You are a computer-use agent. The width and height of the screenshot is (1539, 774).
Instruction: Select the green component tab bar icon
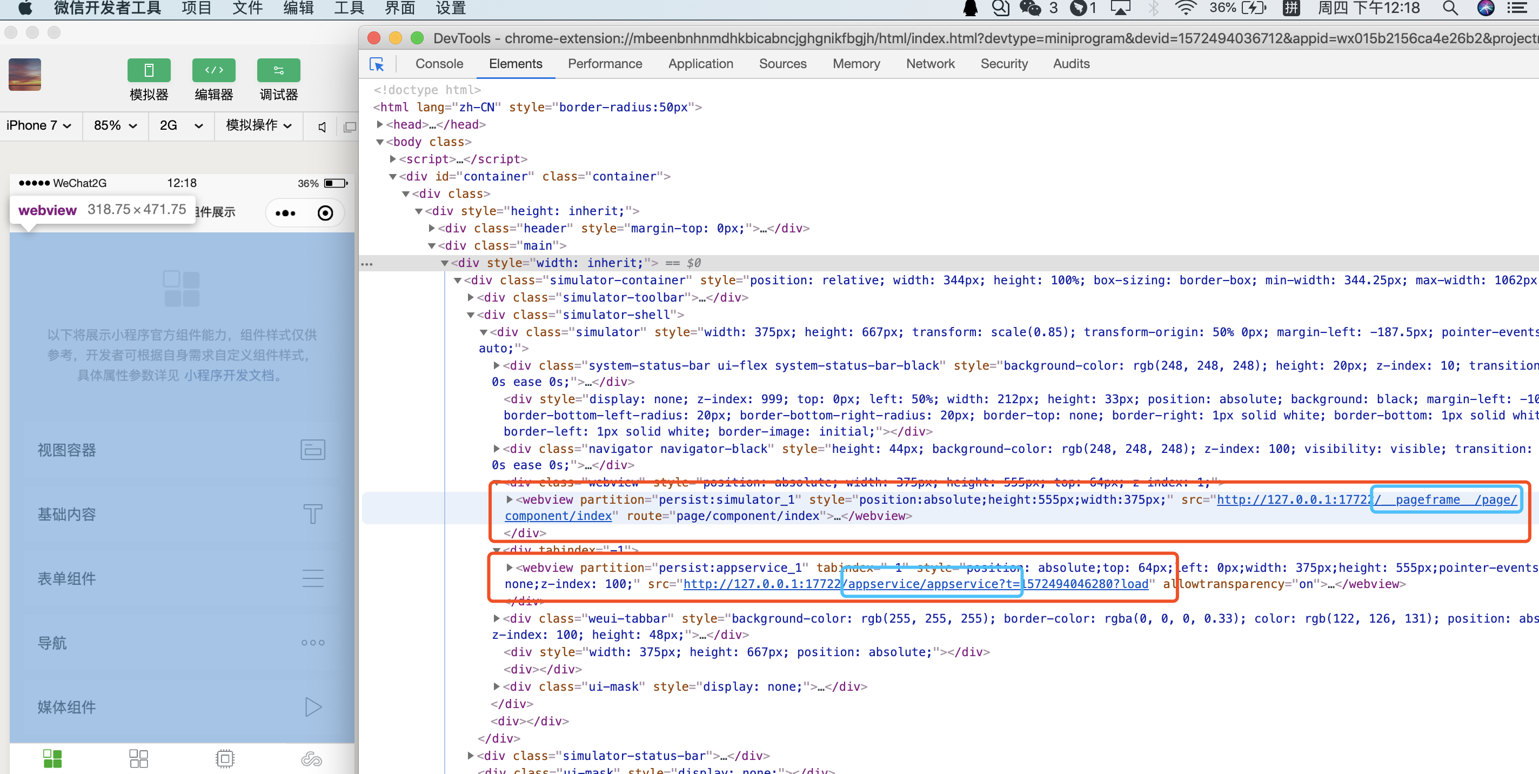click(52, 758)
